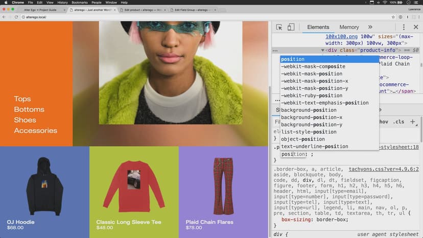
Task: Reload the page with refresh icon
Action: tap(16, 17)
